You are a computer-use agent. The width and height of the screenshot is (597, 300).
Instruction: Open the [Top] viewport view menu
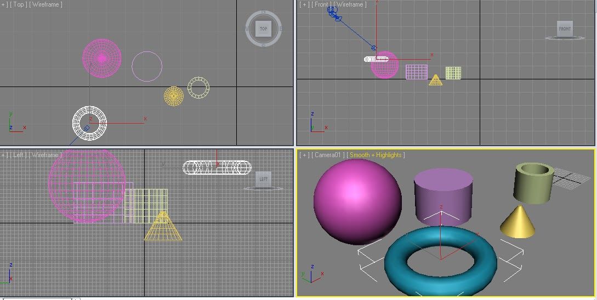[x=18, y=4]
